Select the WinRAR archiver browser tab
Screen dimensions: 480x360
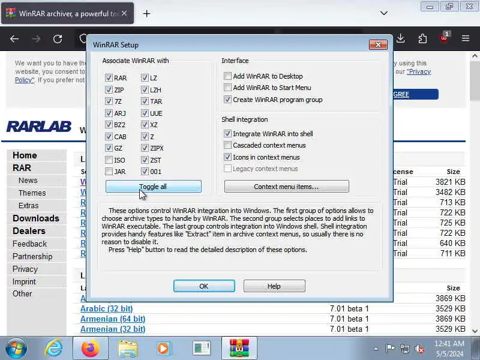[x=67, y=13]
